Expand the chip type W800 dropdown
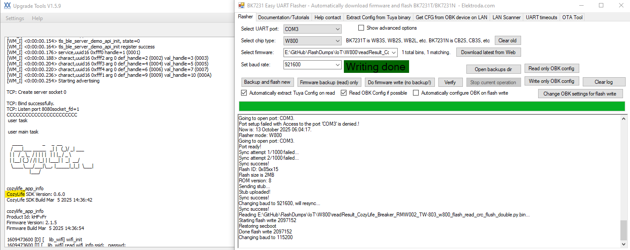Image resolution: width=630 pixels, height=250 pixels. [337, 41]
